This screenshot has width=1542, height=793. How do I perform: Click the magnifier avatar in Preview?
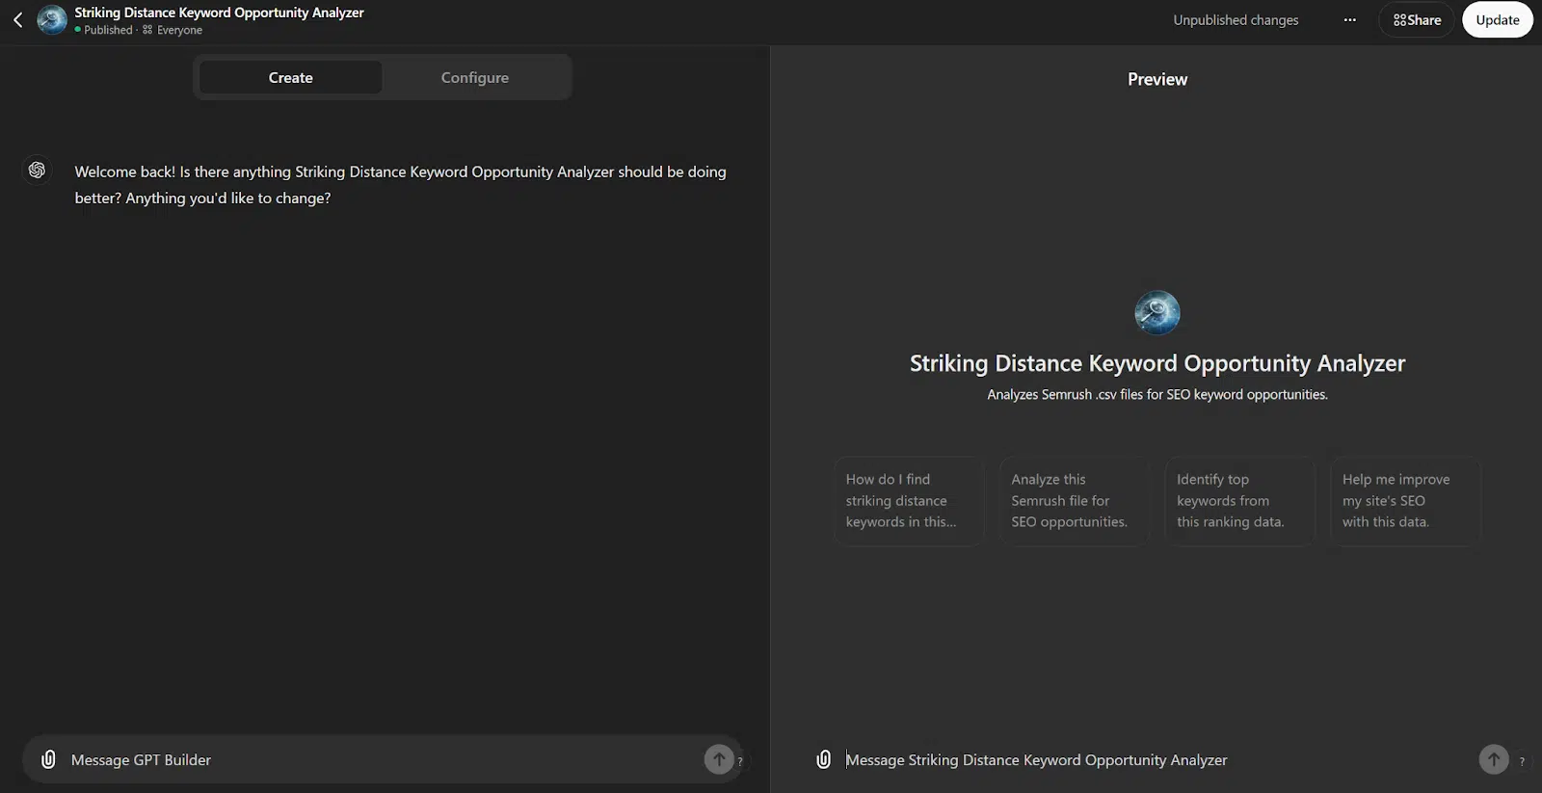(1156, 312)
